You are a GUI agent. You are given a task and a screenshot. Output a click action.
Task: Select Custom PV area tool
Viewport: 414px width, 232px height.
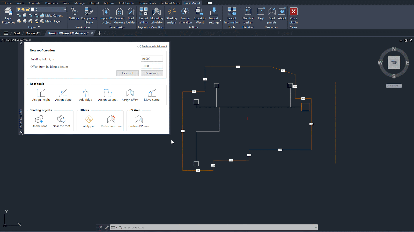139,121
